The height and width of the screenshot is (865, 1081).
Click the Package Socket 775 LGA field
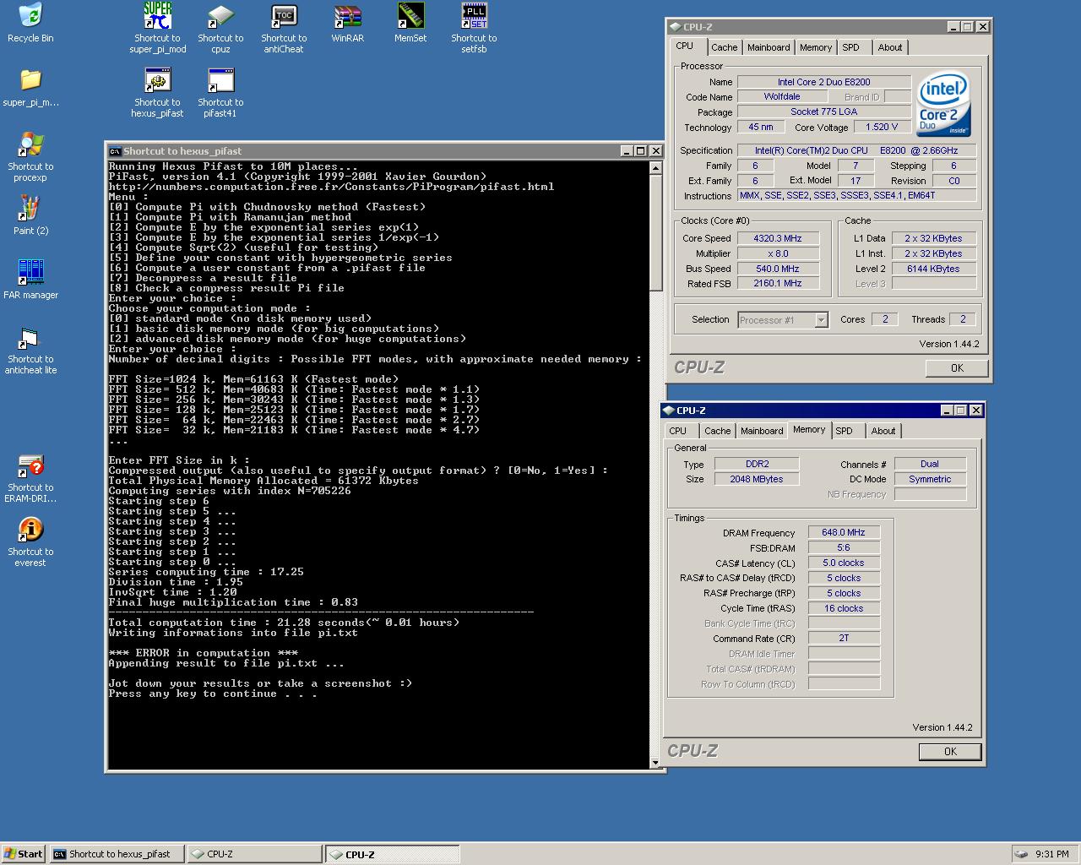[x=823, y=112]
